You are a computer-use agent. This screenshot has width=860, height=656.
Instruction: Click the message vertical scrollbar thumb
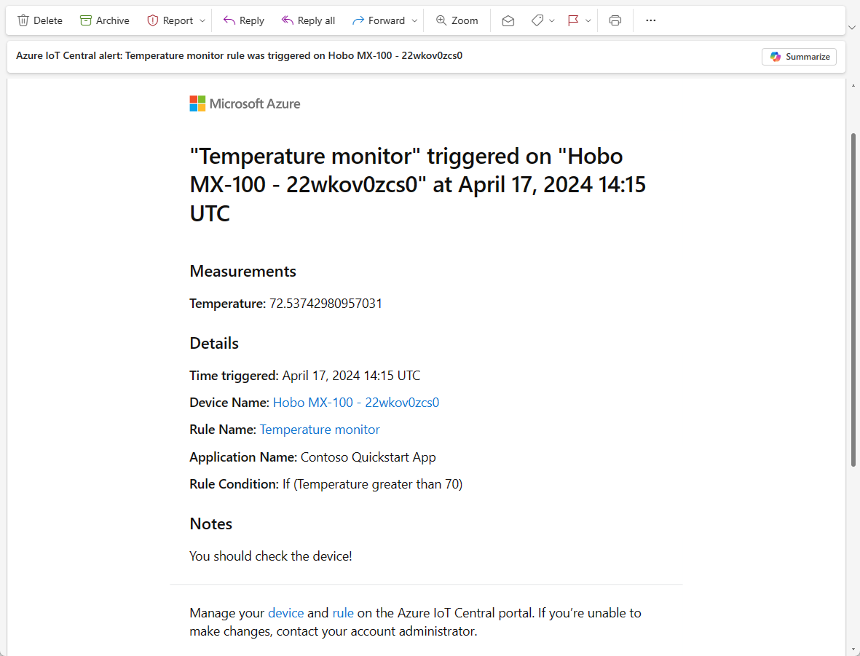853,299
